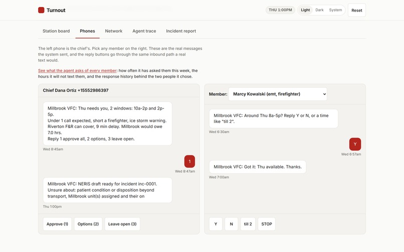Click the Options (2) reply button
Viewport: 404px width, 252px height.
pyautogui.click(x=88, y=224)
